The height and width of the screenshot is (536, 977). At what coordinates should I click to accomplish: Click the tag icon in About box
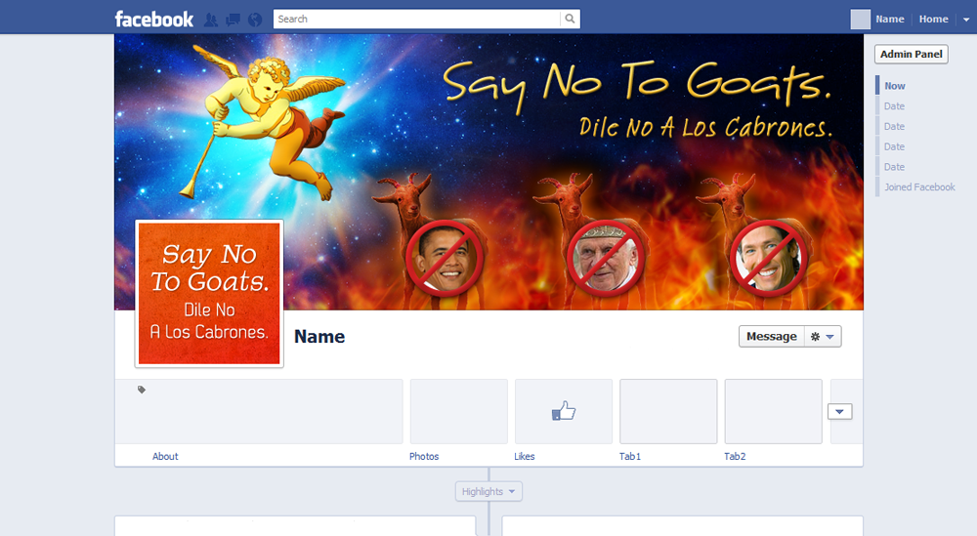tap(142, 390)
